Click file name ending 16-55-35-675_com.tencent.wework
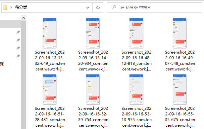 click(x=180, y=117)
